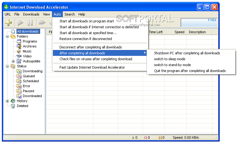Image resolution: width=238 pixels, height=144 pixels.
Task: Click the Start download play icon
Action: [x=20, y=23]
